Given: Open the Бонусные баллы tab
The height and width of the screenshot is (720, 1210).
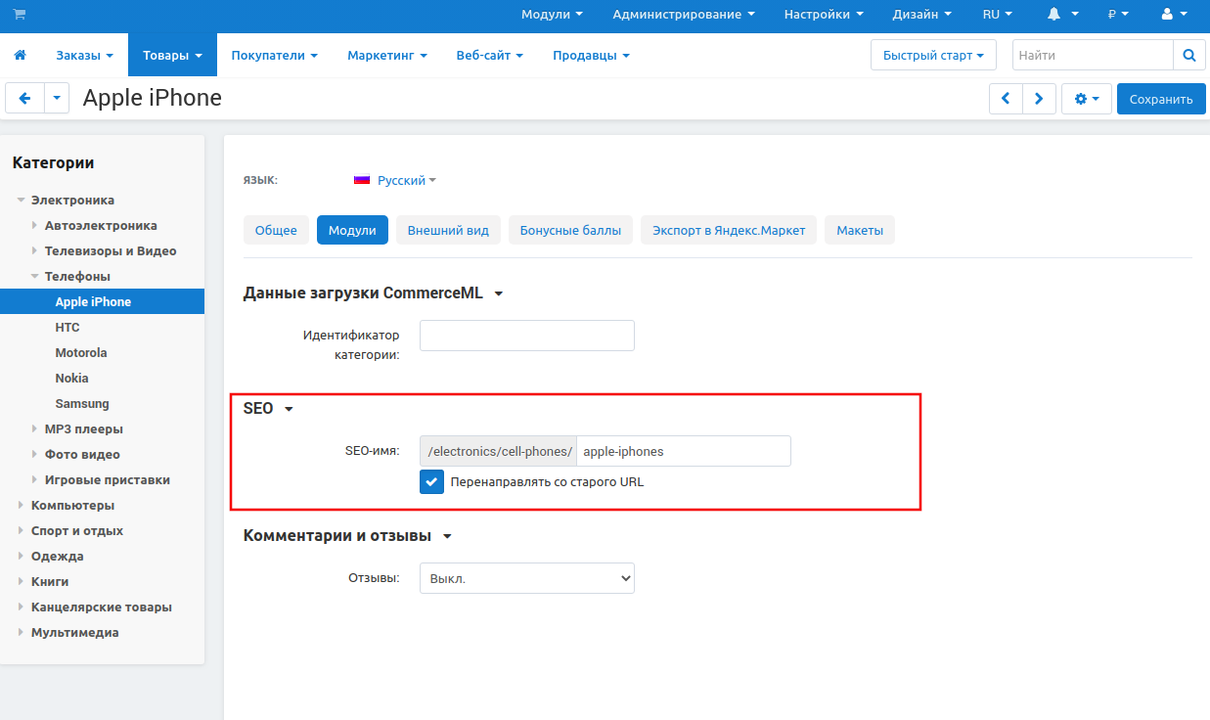Looking at the screenshot, I should [570, 231].
